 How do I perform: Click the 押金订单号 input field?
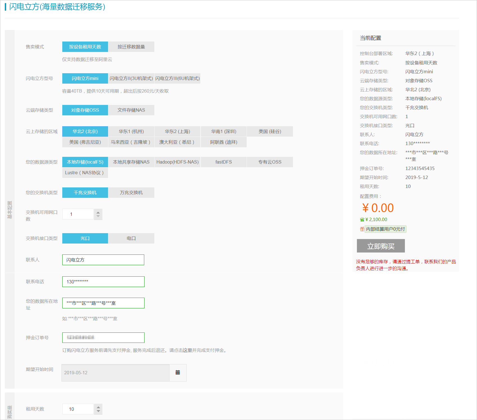[x=103, y=338]
